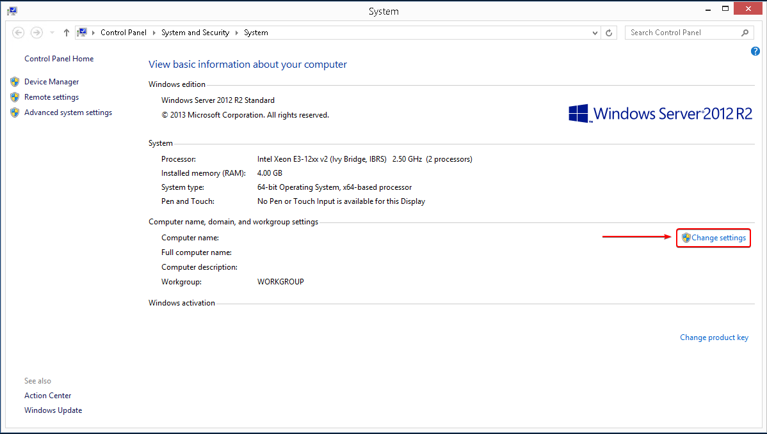Screen dimensions: 767x434
Task: Open recent locations dropdown beside forward arrow
Action: [51, 32]
